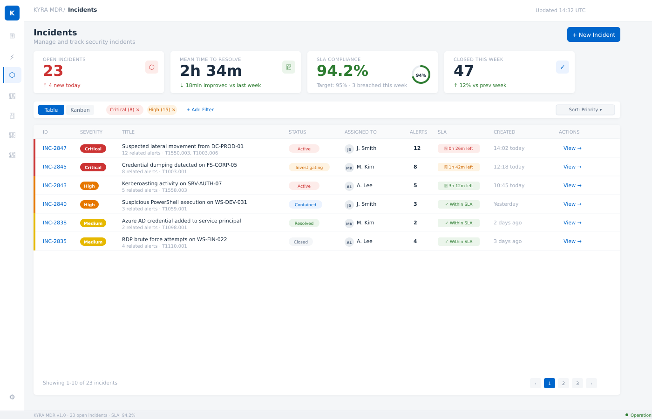Image resolution: width=652 pixels, height=419 pixels.
Task: Click Add Filter
Action: coord(200,110)
